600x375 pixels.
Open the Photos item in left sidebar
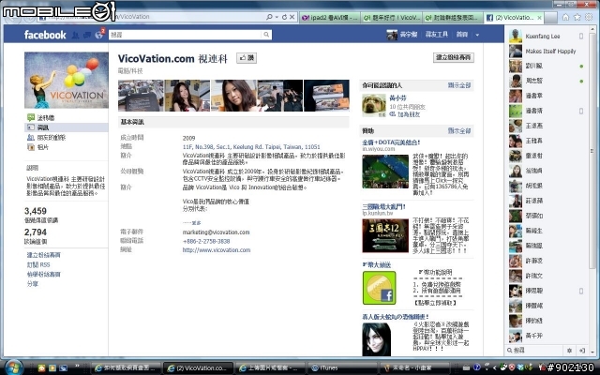pos(37,147)
